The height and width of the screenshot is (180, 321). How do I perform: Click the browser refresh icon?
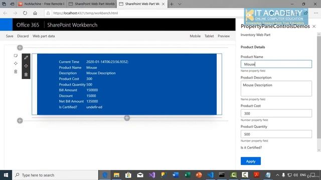click(x=25, y=13)
